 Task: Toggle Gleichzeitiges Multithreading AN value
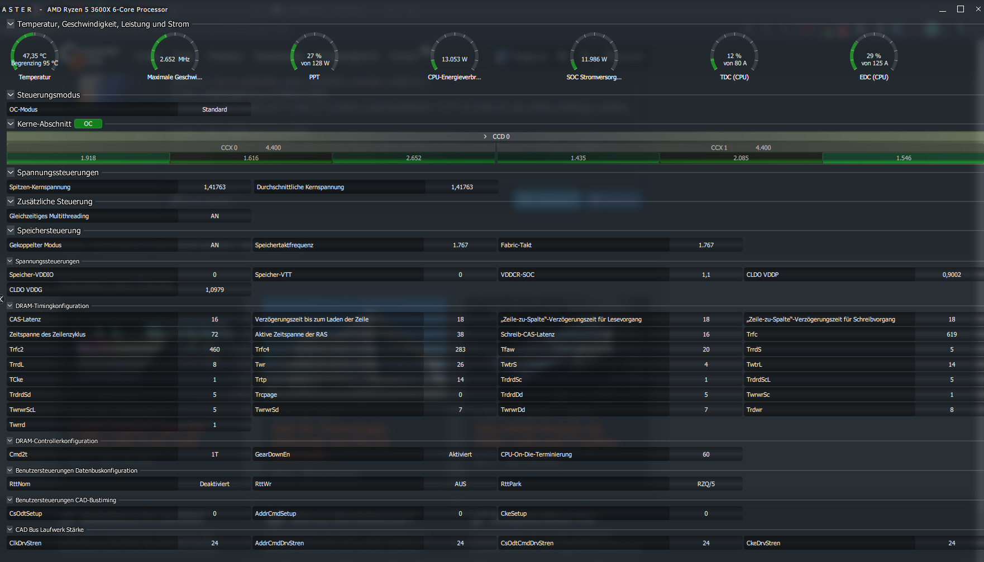point(214,216)
